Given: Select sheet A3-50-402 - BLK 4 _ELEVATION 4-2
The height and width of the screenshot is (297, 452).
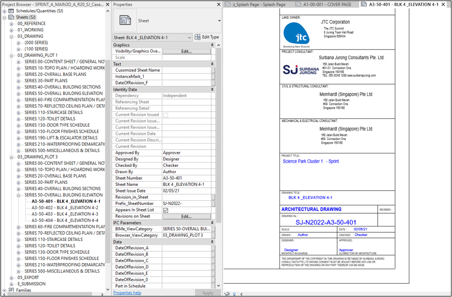Looking at the screenshot, I should tap(65, 207).
